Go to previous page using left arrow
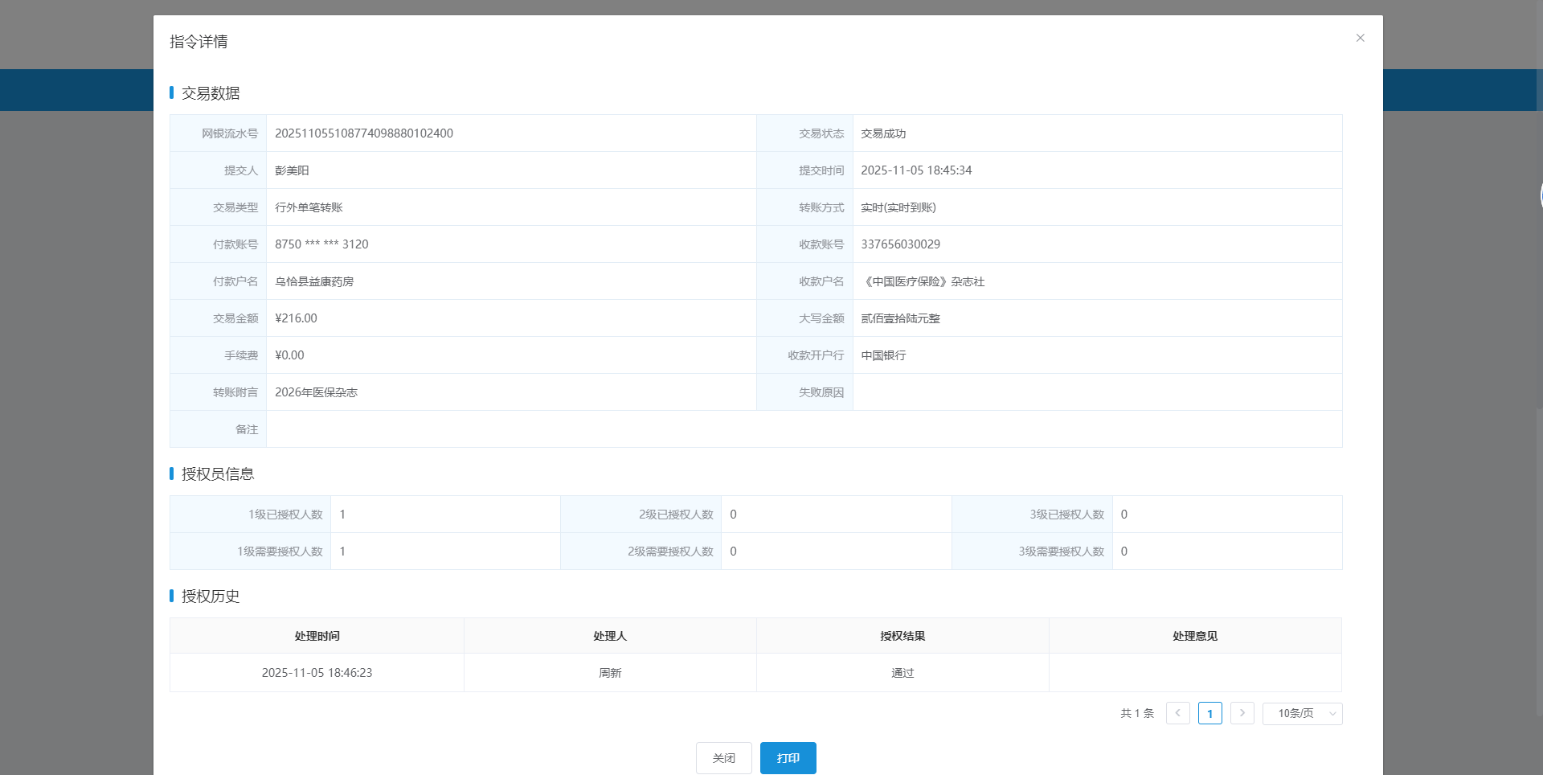The height and width of the screenshot is (775, 1543). 1177,713
